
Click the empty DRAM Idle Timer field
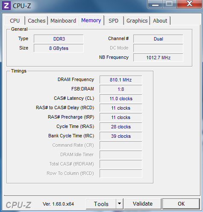point(121,155)
